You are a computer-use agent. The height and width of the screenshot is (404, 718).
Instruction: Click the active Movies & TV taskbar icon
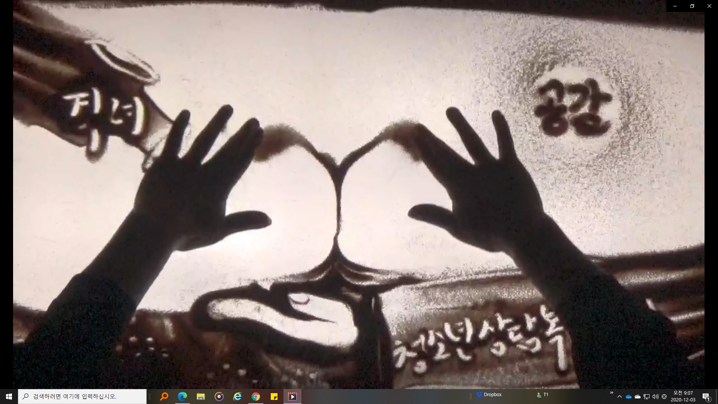point(292,397)
